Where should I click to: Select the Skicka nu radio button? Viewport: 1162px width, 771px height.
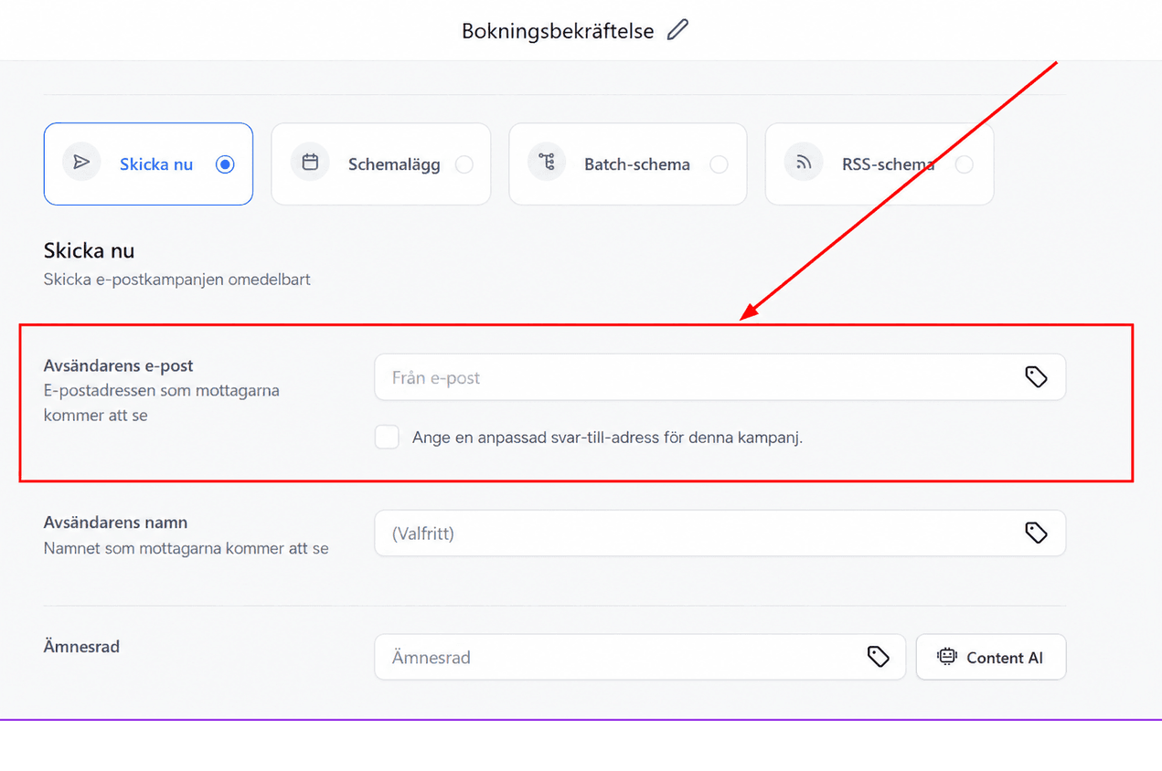pos(225,164)
